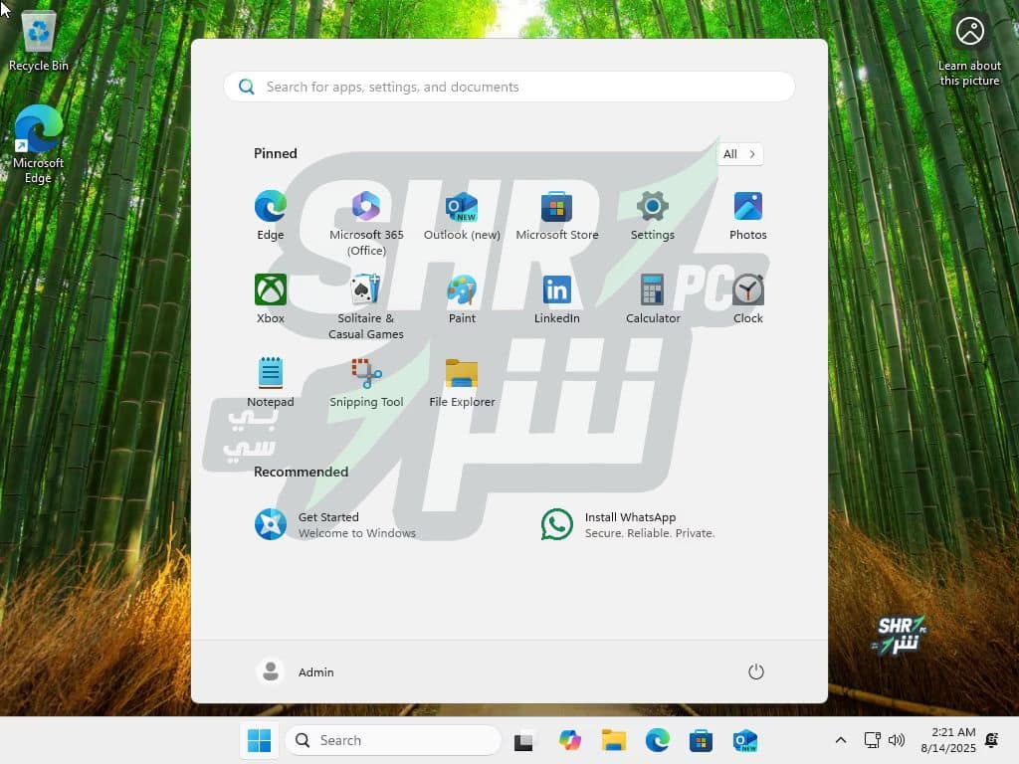Open the Settings gear app
Viewport: 1019px width, 764px height.
coord(653,216)
